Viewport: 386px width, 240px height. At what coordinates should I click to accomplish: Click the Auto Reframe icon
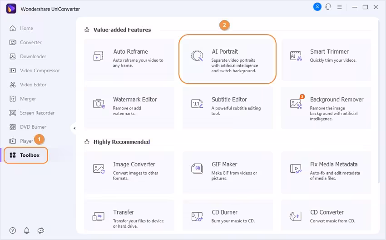pyautogui.click(x=99, y=56)
